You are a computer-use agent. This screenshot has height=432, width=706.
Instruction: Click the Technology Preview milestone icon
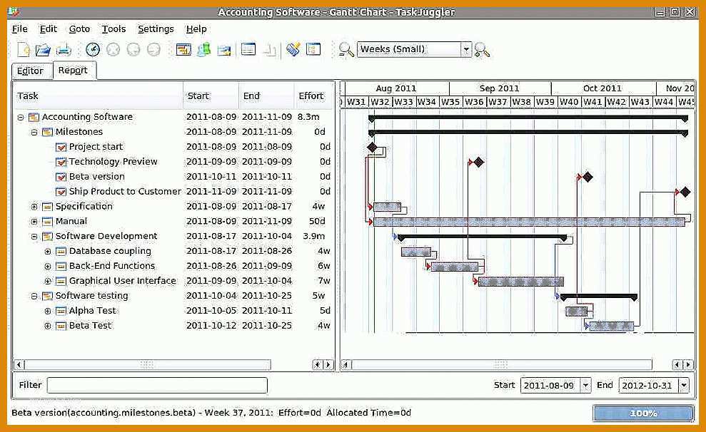61,162
